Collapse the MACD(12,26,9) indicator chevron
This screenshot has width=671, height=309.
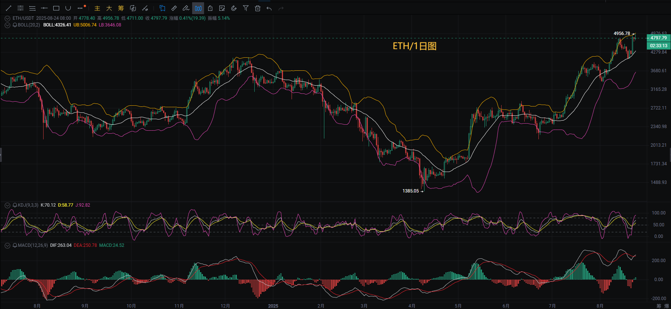7,245
